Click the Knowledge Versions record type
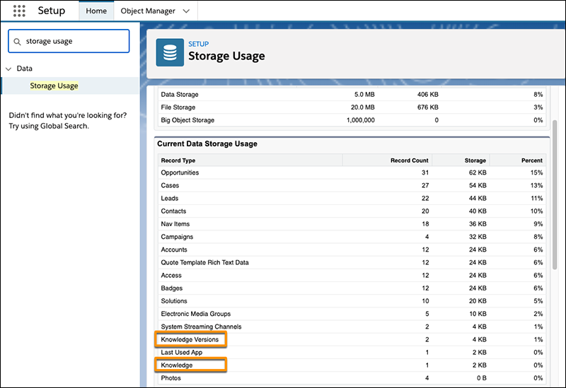 (x=190, y=340)
